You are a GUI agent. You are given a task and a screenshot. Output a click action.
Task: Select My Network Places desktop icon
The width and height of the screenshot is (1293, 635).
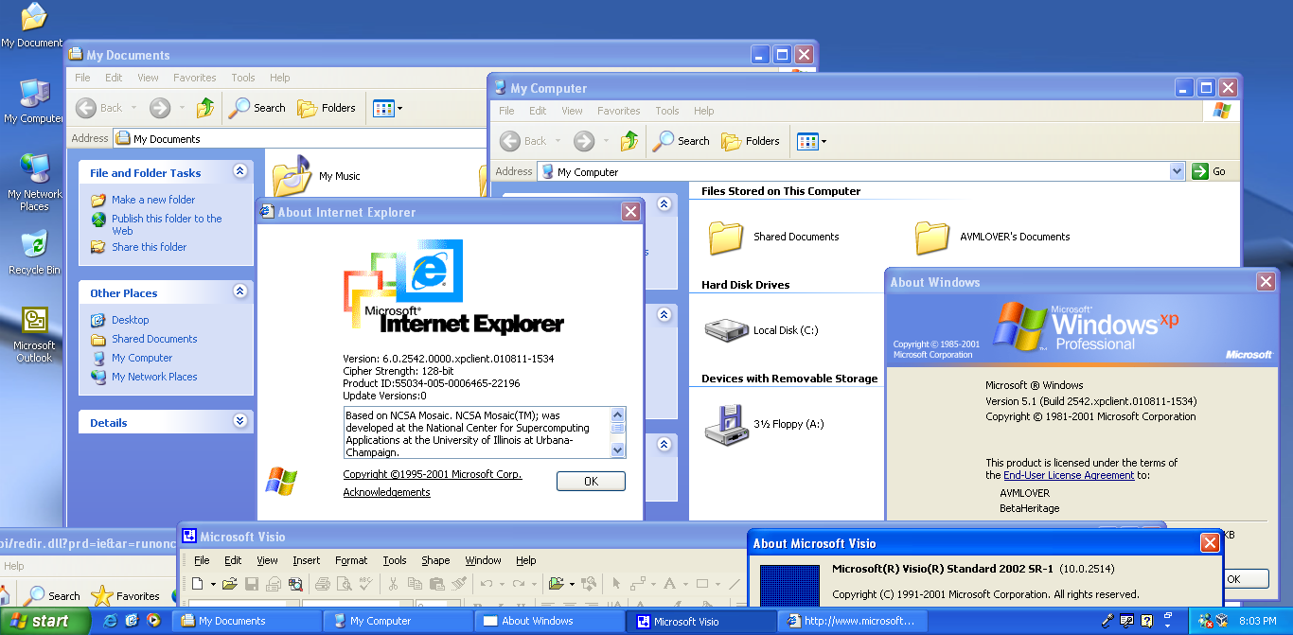tap(34, 183)
